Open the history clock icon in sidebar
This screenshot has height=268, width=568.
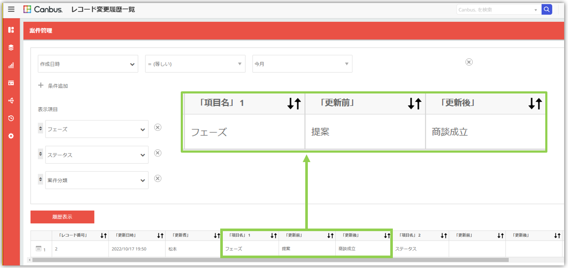[11, 118]
